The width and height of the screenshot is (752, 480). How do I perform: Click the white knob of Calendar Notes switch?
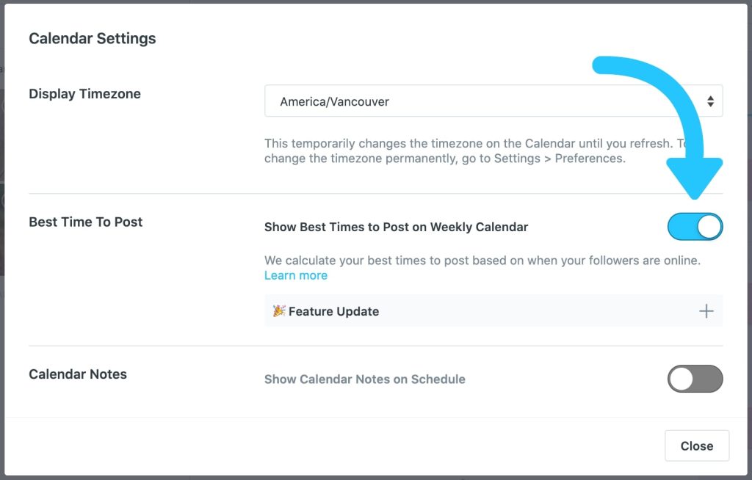coord(681,379)
